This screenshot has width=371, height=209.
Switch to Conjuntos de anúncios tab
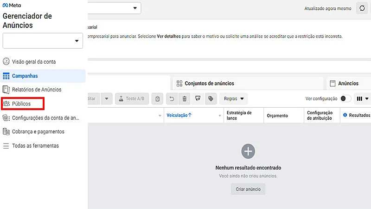tap(248, 84)
